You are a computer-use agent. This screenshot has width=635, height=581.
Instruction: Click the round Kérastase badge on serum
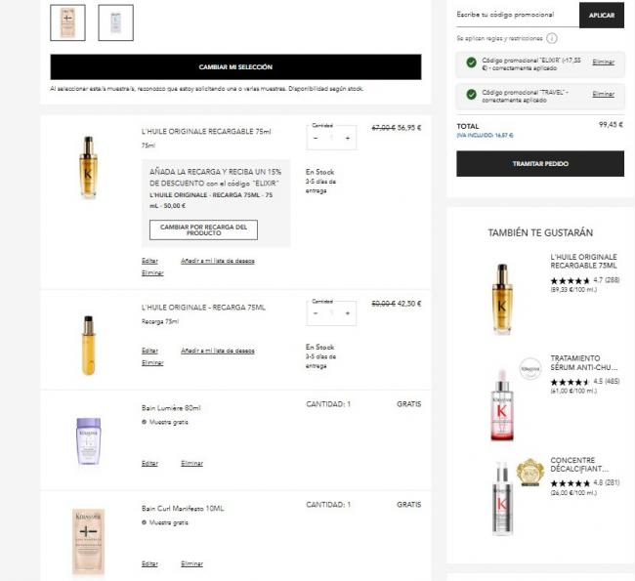click(x=530, y=368)
